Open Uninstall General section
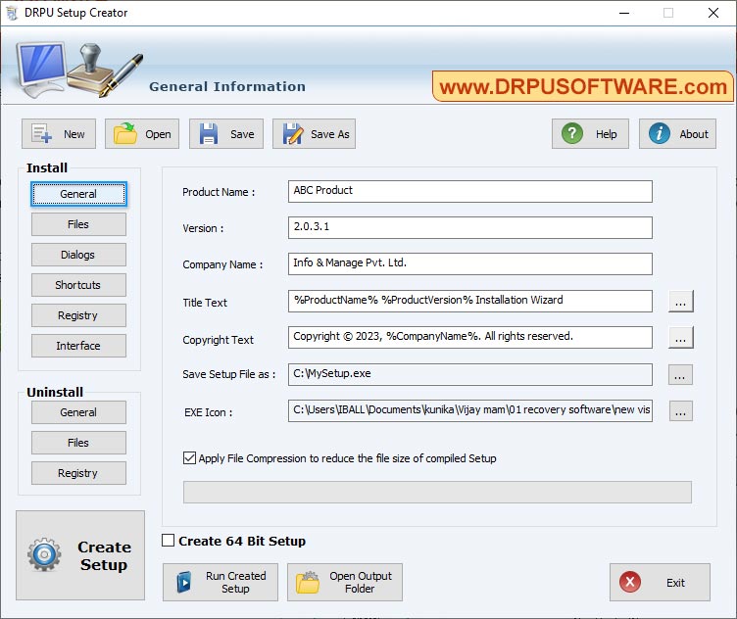The width and height of the screenshot is (737, 619). point(78,412)
